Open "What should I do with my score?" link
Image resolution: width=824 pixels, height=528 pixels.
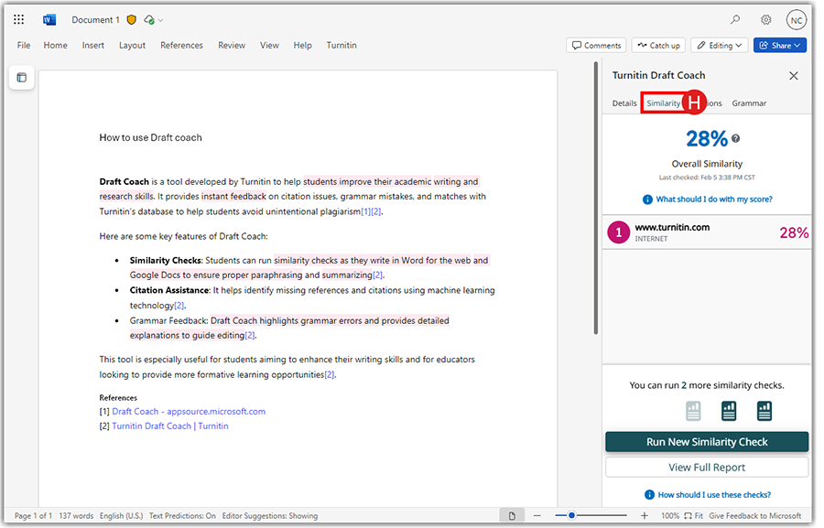point(713,199)
